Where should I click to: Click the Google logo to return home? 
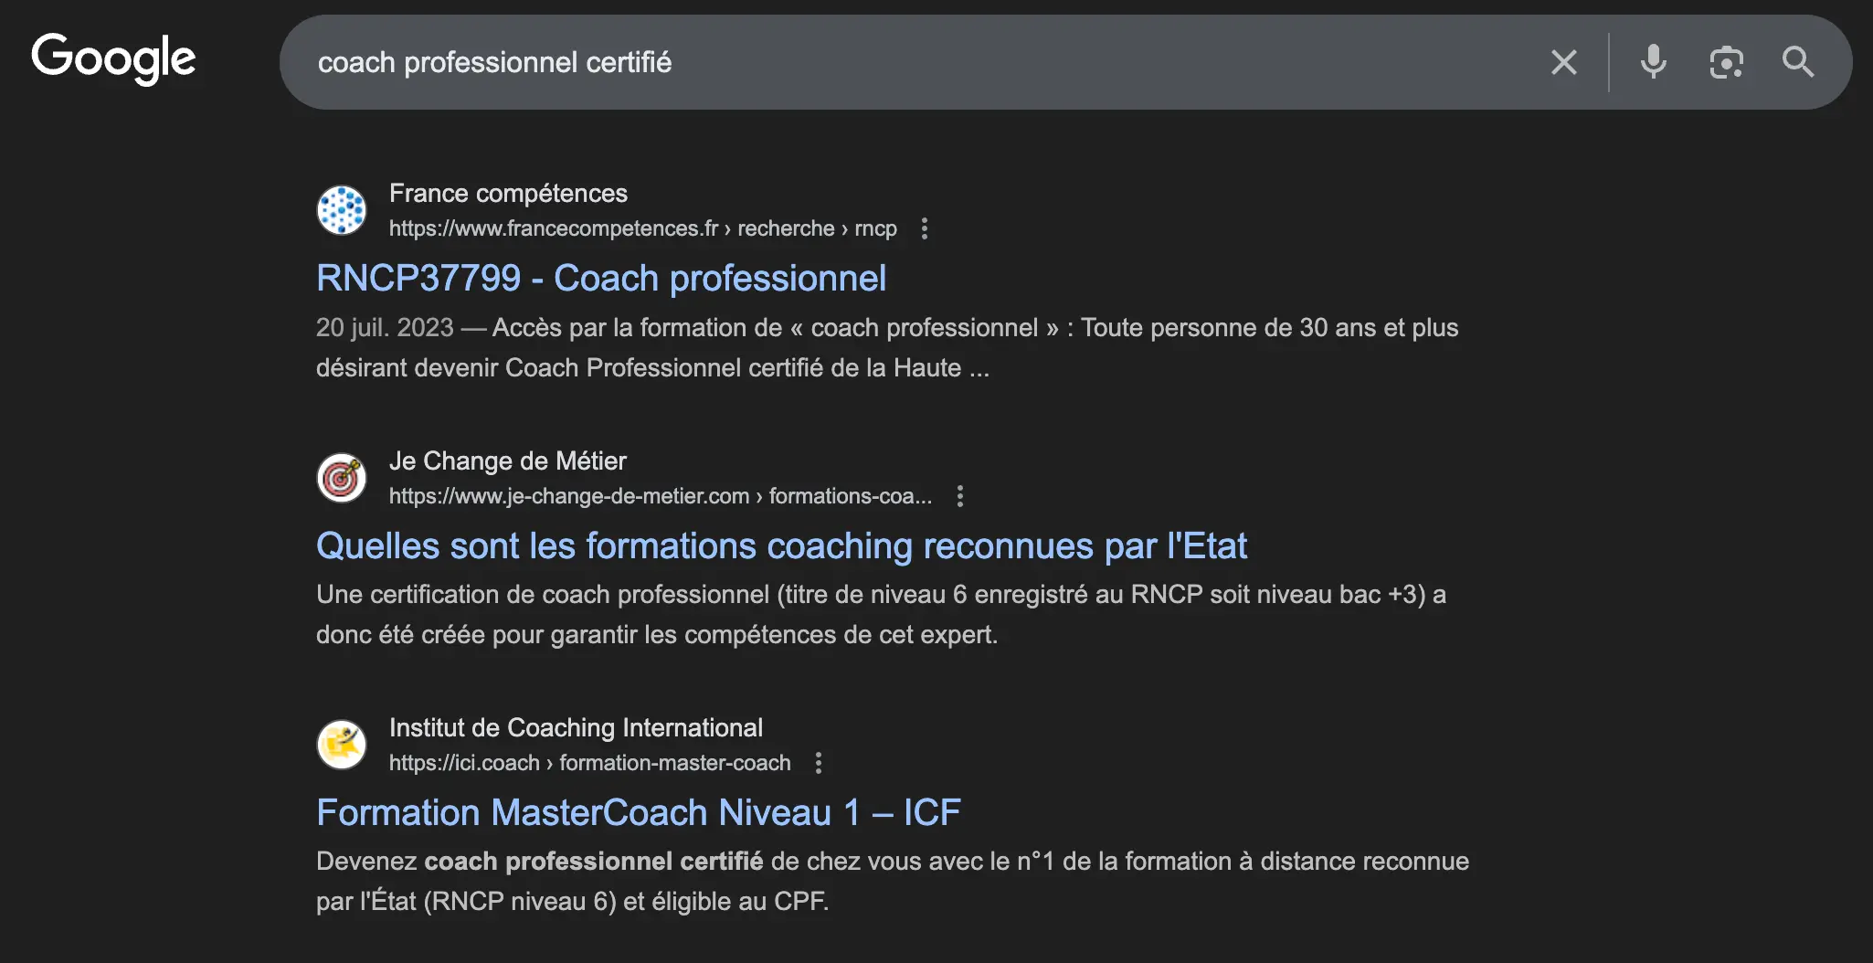pos(112,58)
